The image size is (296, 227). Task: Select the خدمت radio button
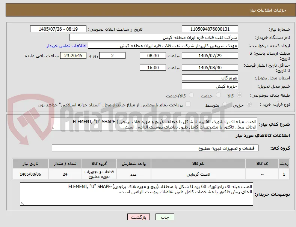218,95
